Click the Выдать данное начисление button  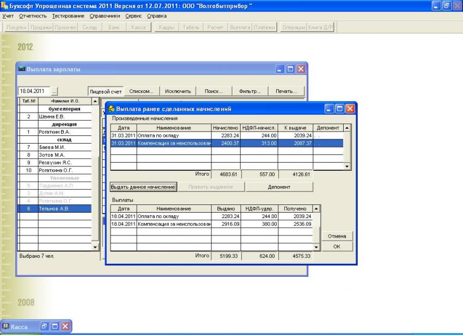click(143, 187)
